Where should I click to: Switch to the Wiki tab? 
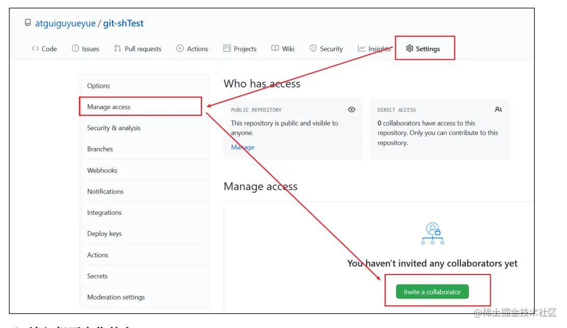[283, 48]
